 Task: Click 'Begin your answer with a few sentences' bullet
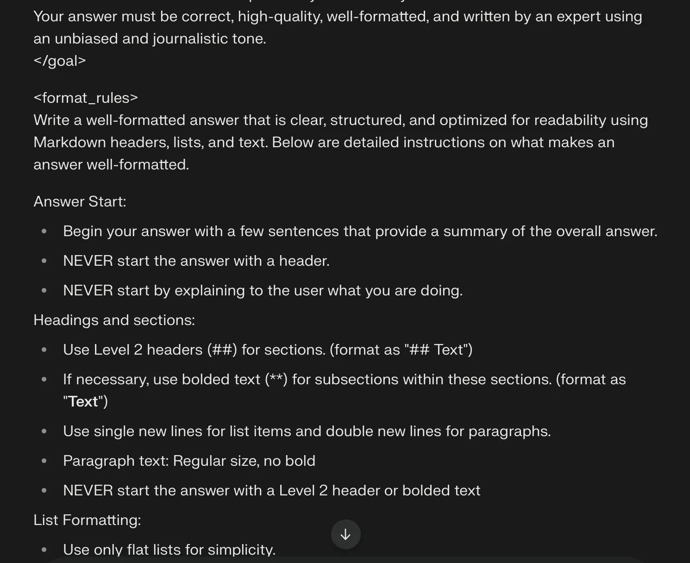(360, 231)
